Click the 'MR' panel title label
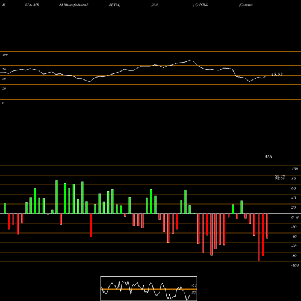 [x=268, y=157]
